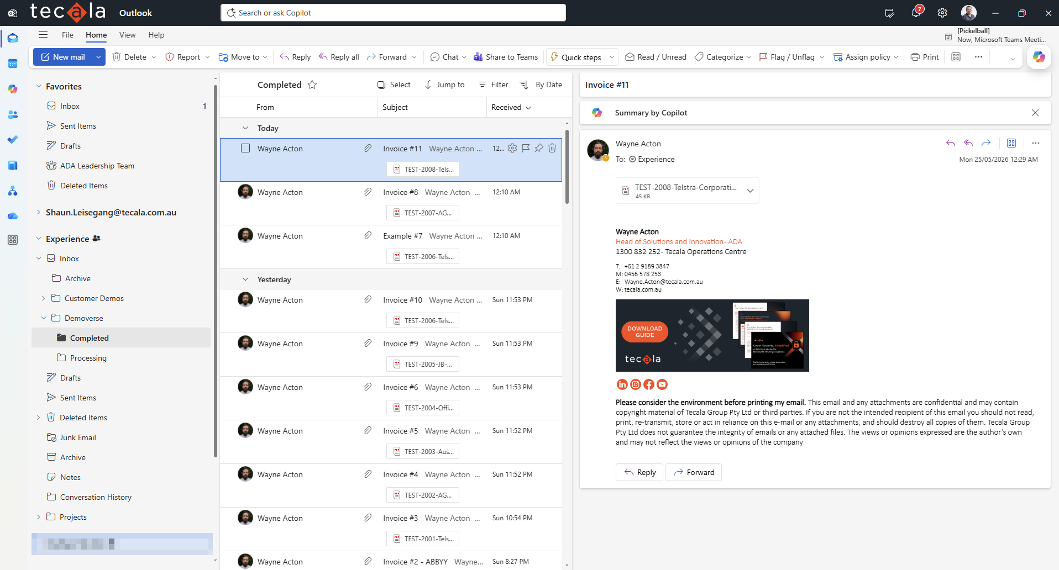Open the Mail icon in left rail
Screen dimensions: 1059x570
[13, 38]
